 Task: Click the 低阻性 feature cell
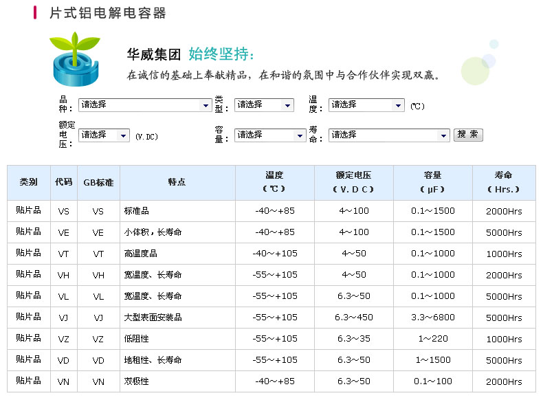(177, 339)
